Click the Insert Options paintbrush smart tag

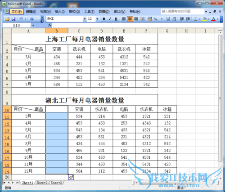pos(71,177)
